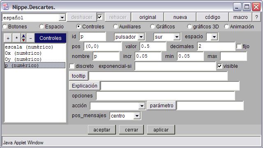Uncheck the visible checkbox

[219, 66]
